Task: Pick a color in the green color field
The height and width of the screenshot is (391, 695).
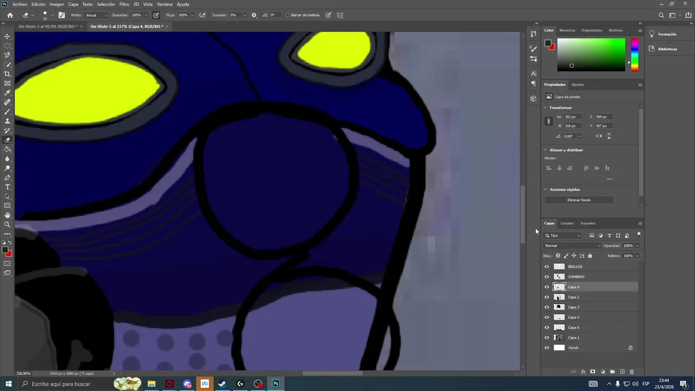Action: [591, 54]
